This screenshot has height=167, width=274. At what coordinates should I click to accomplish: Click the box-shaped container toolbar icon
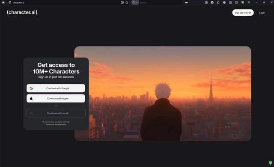(x=230, y=3)
